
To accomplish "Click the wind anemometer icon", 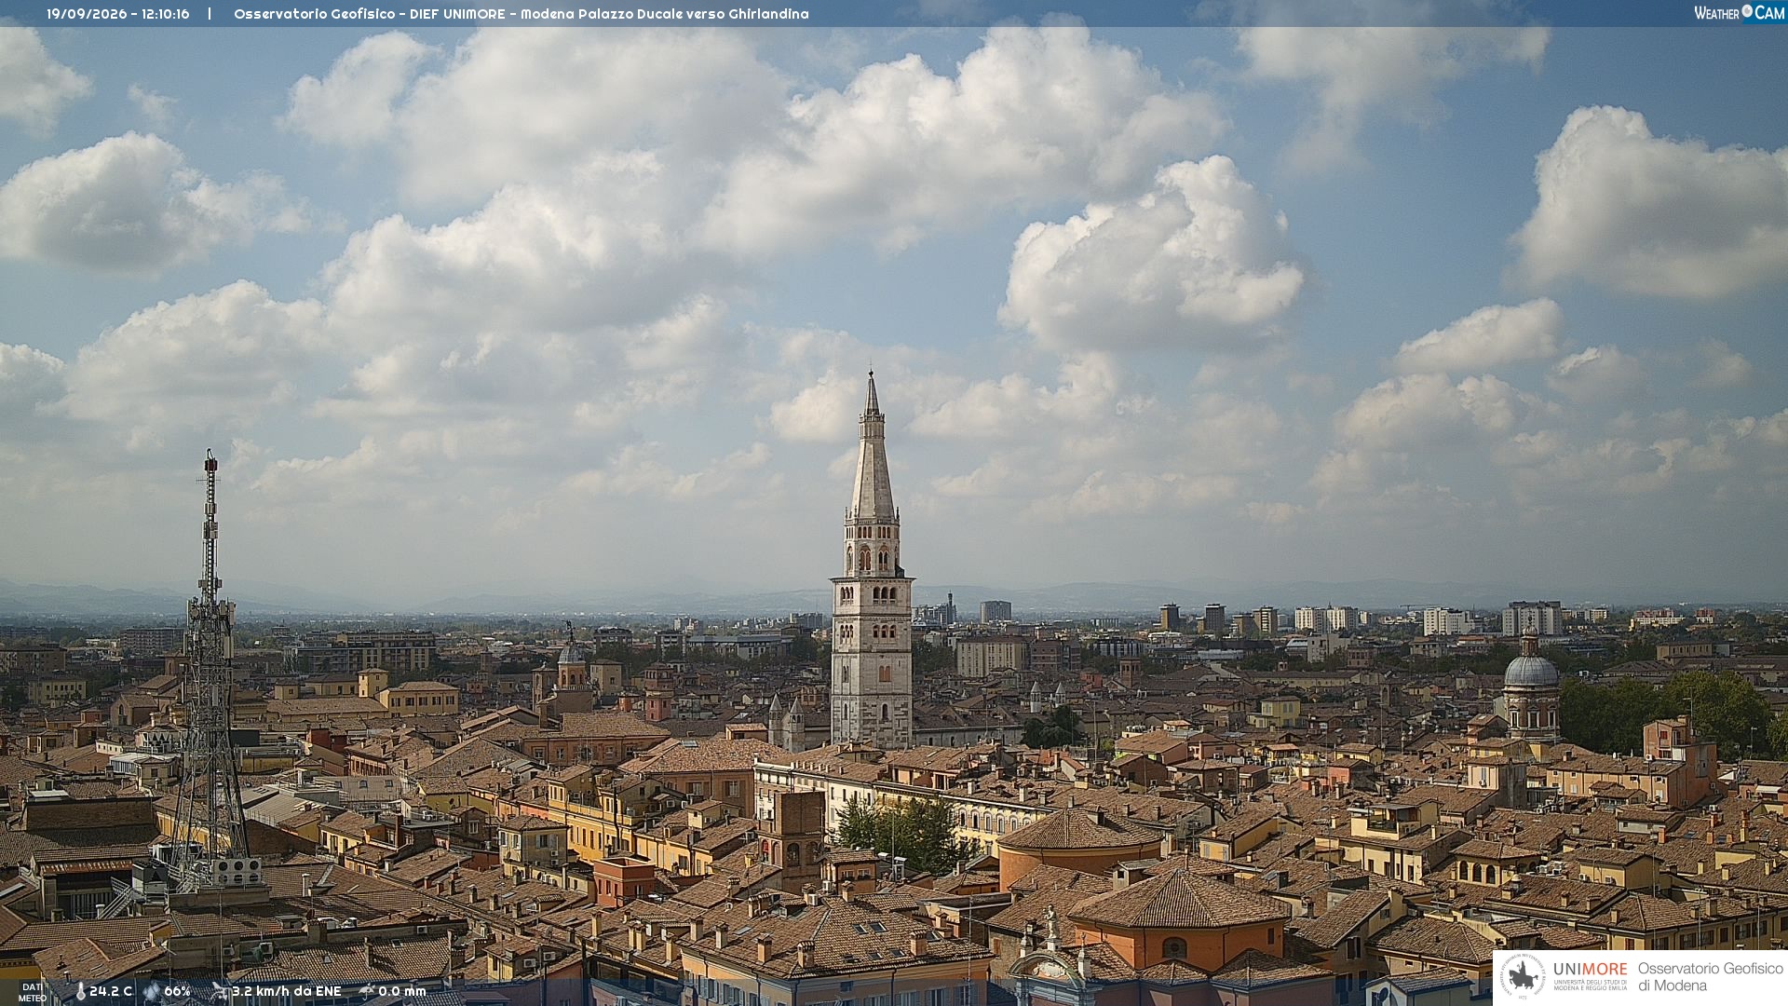I will (x=220, y=992).
